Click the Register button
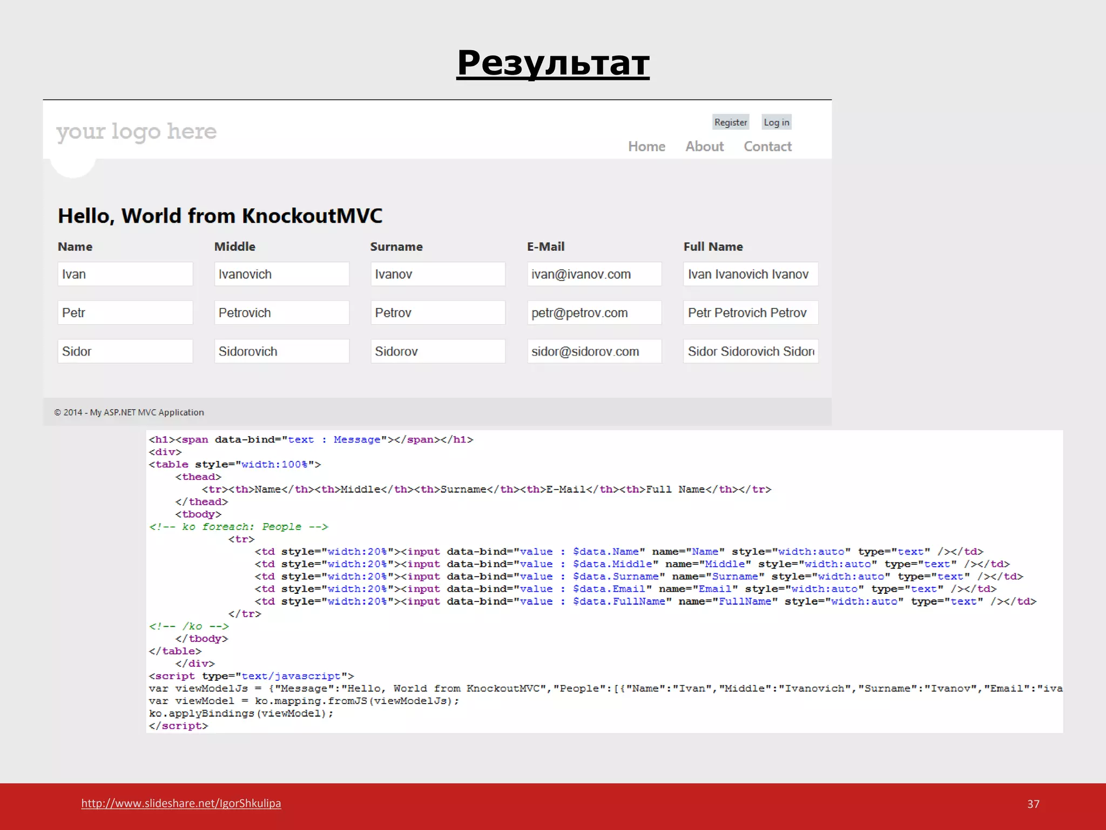This screenshot has width=1106, height=830. pos(730,122)
